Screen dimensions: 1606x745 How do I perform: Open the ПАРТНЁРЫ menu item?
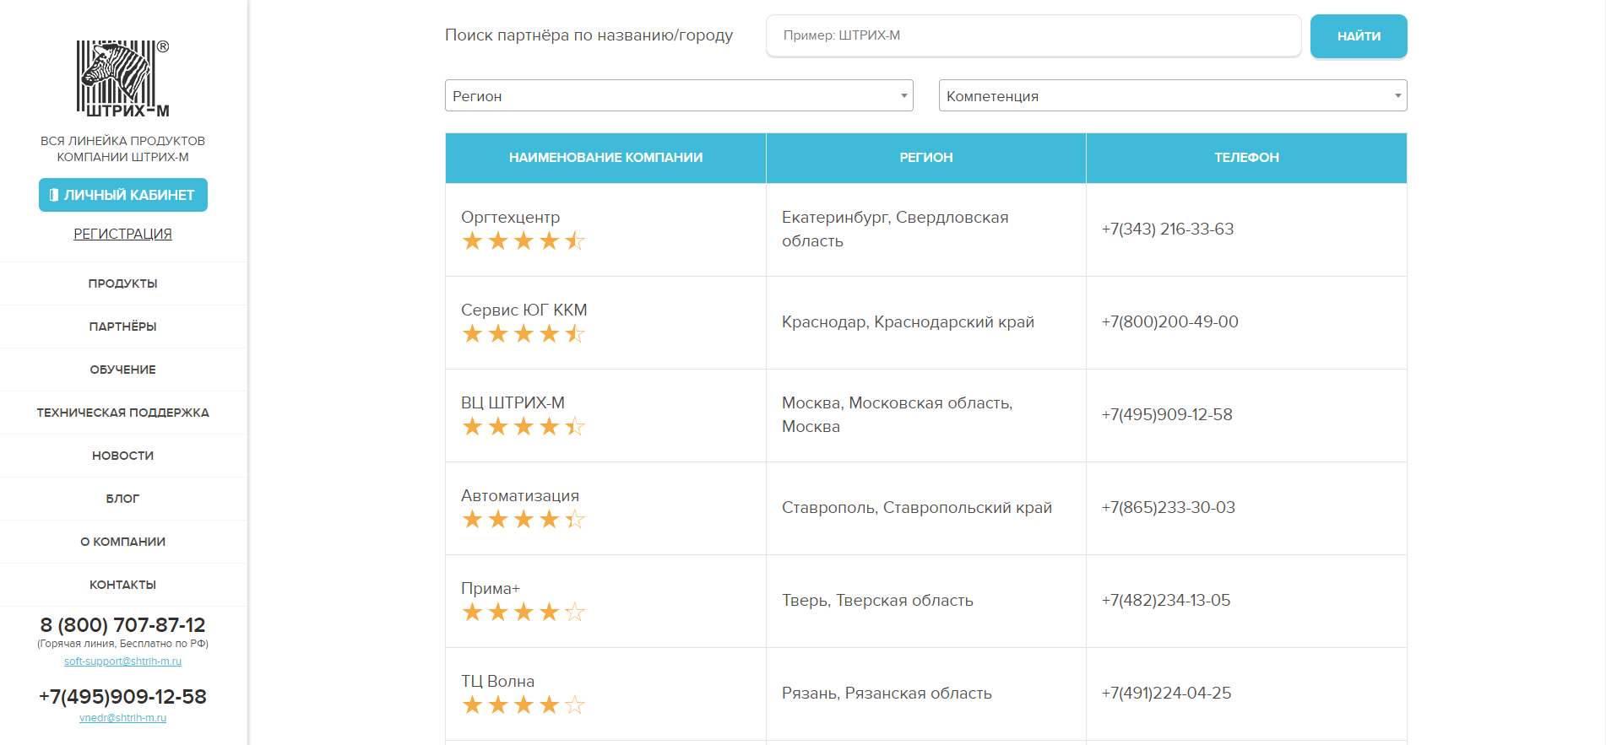coord(123,327)
